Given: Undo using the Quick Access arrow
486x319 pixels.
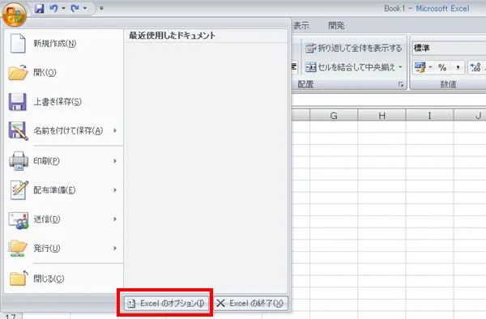Looking at the screenshot, I should pyautogui.click(x=54, y=8).
